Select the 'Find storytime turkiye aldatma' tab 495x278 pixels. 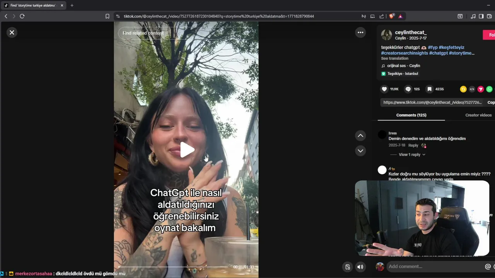(x=34, y=5)
